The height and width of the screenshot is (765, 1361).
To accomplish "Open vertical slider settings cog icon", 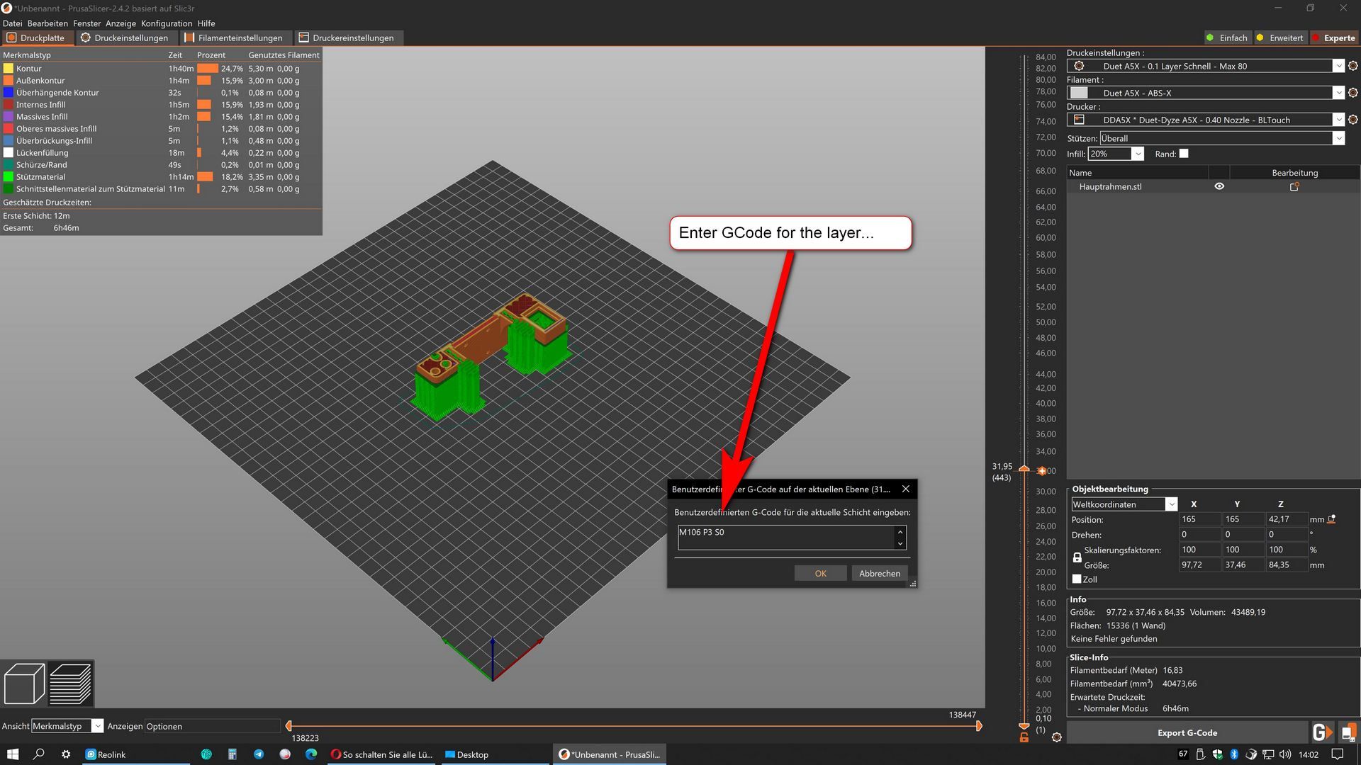I will point(1056,737).
